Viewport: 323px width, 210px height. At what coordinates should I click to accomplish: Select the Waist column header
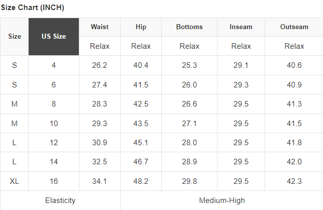click(99, 27)
